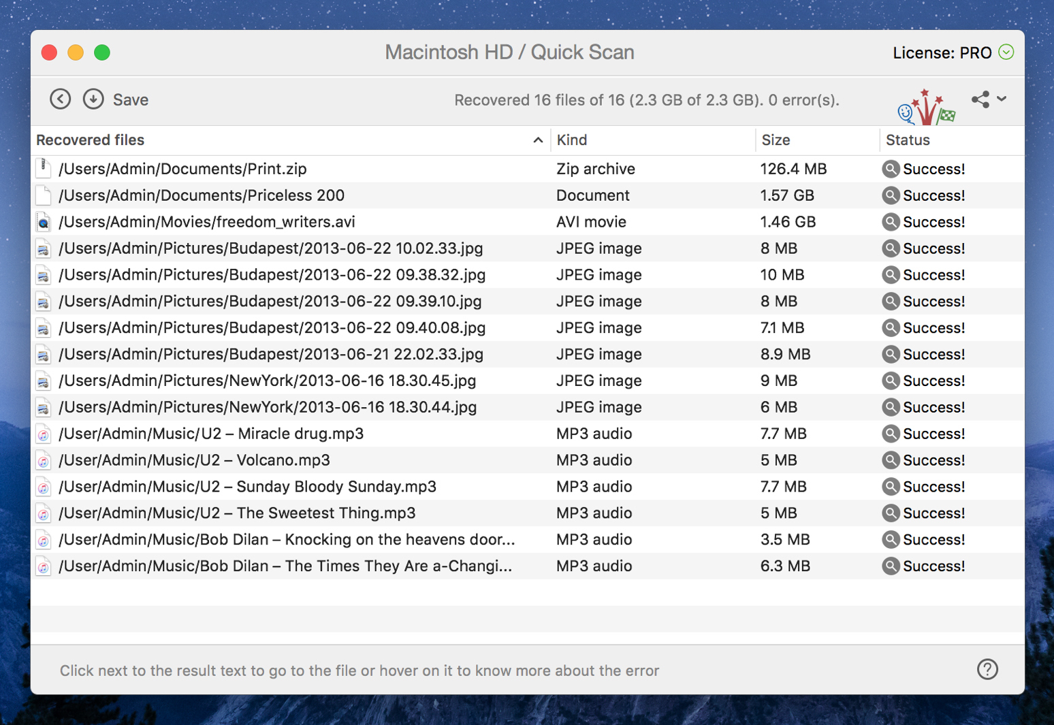Click magnifier icon for The Times They Are a-Changi
Viewport: 1054px width, 725px height.
point(891,566)
